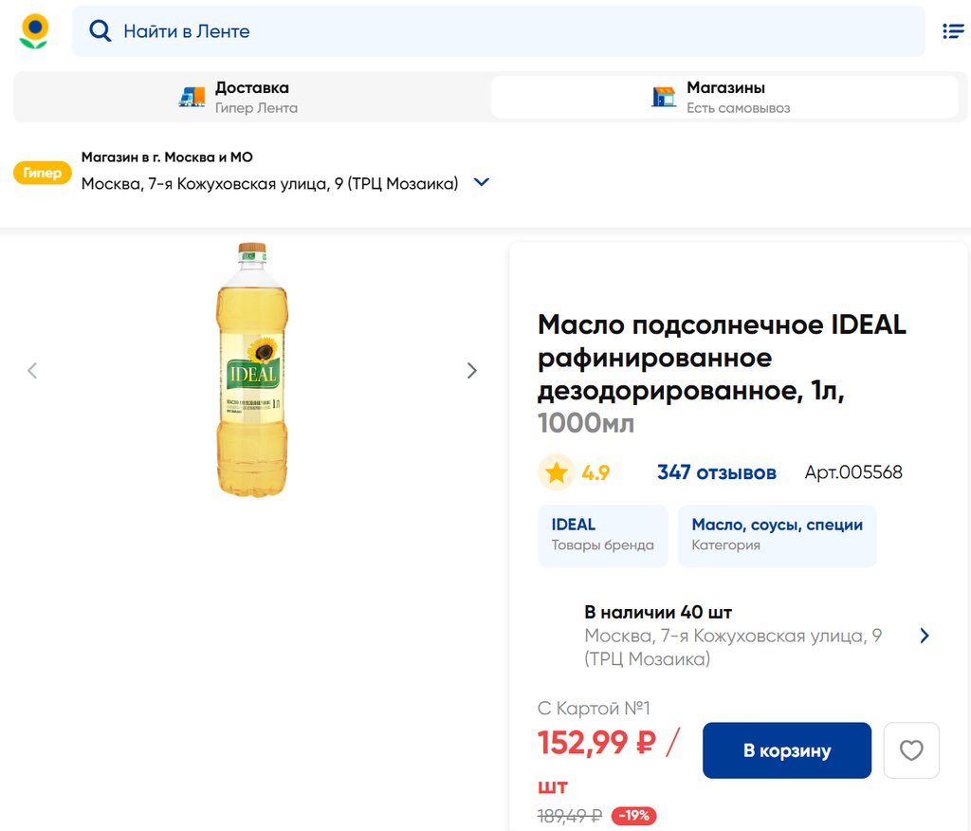
Task: Expand the store address dropdown chevron
Action: pos(482,182)
